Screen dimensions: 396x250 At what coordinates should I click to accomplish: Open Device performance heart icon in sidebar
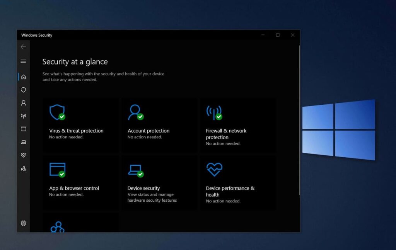(x=24, y=155)
